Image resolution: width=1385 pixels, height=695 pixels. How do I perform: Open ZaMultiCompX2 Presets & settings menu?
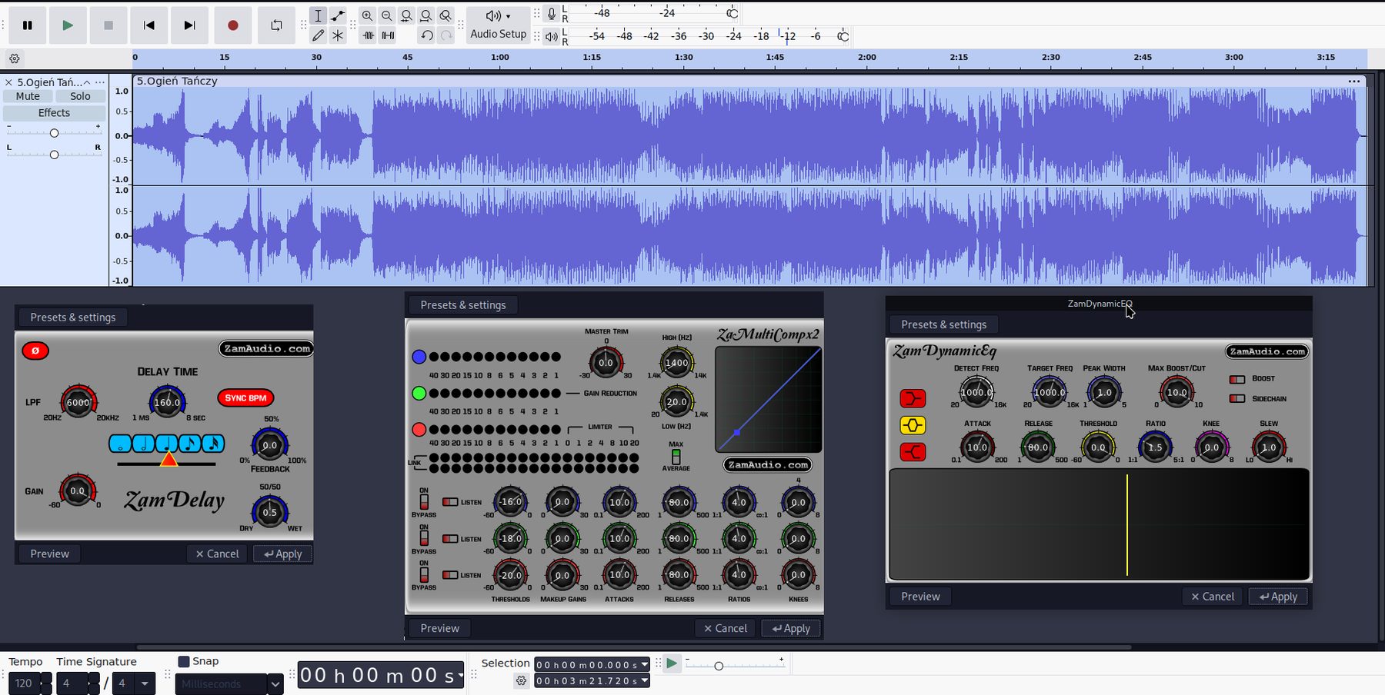pyautogui.click(x=463, y=305)
